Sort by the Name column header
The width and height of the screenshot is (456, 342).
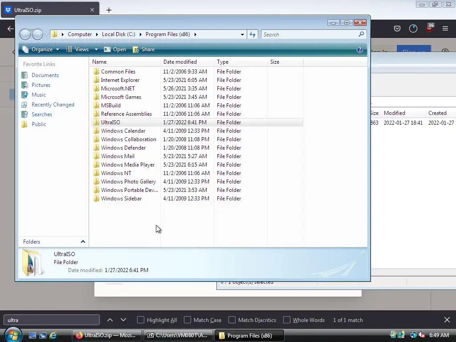coord(125,61)
